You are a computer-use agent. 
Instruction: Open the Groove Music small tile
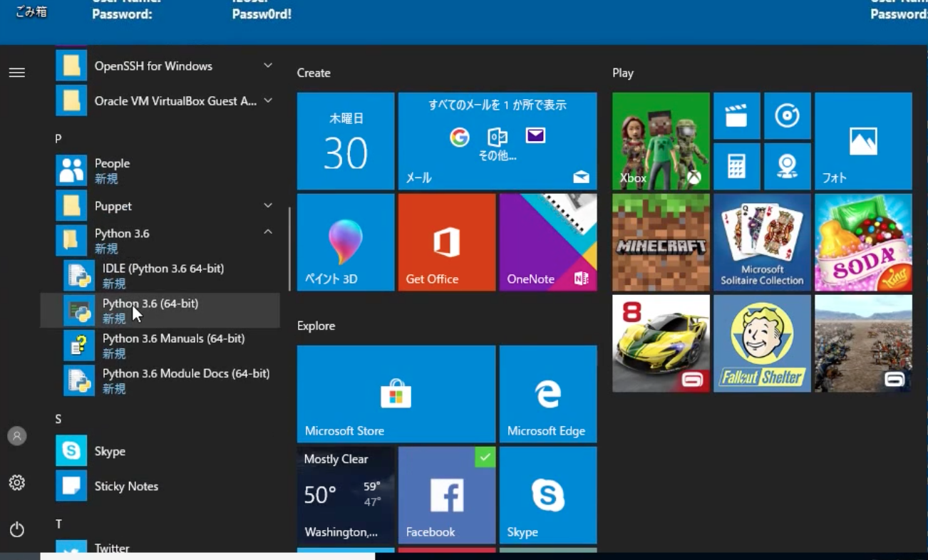click(787, 116)
